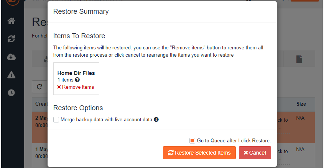Click the orange button in the top right corner

pos(304,1)
